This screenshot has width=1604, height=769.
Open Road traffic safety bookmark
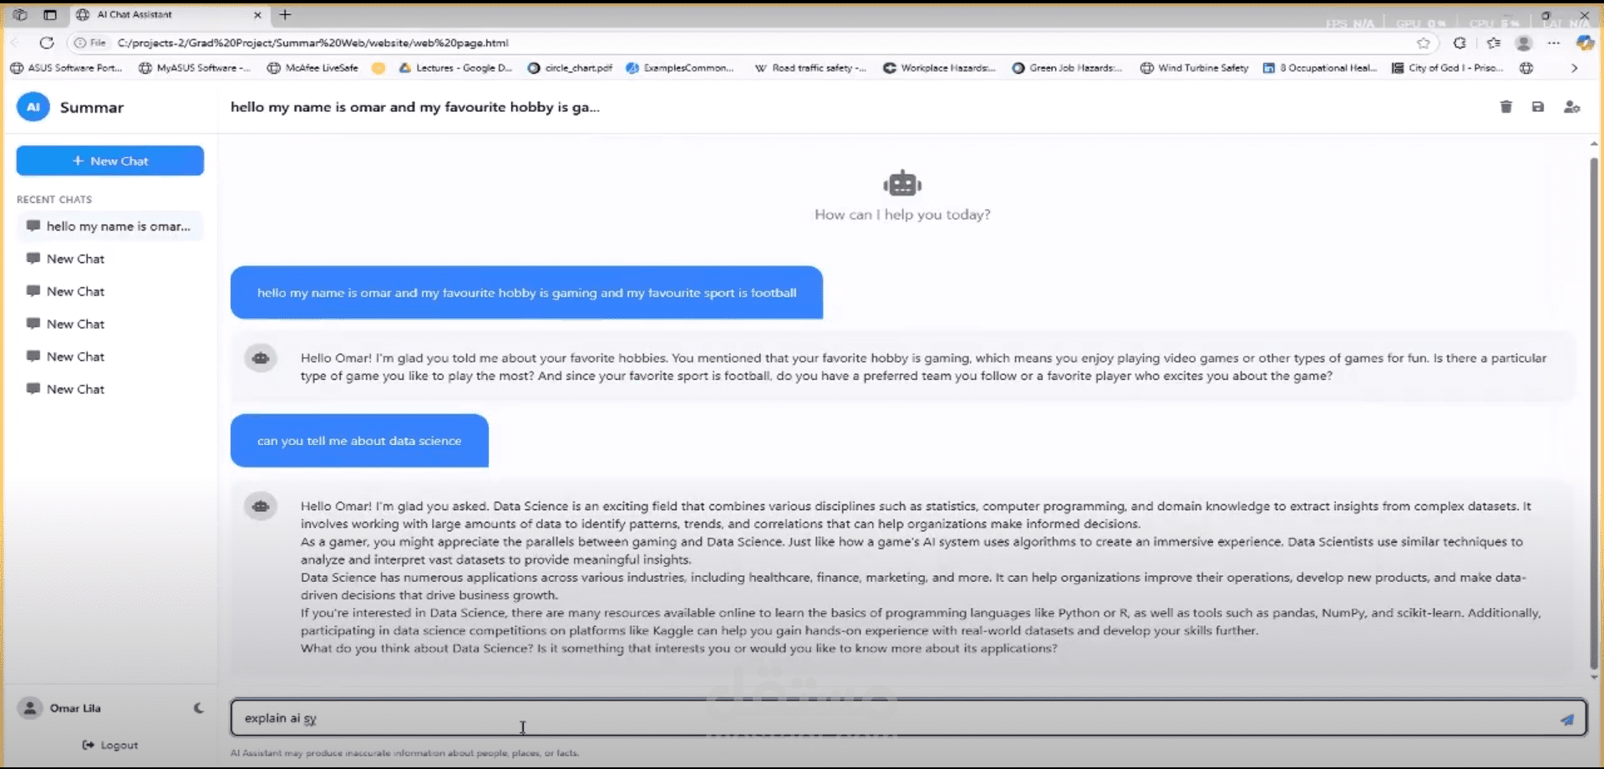(x=810, y=68)
